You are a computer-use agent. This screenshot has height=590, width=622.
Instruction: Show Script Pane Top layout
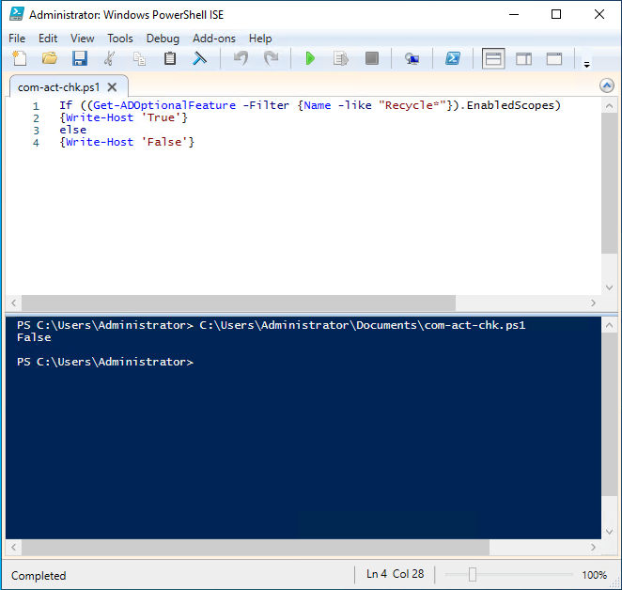(493, 59)
